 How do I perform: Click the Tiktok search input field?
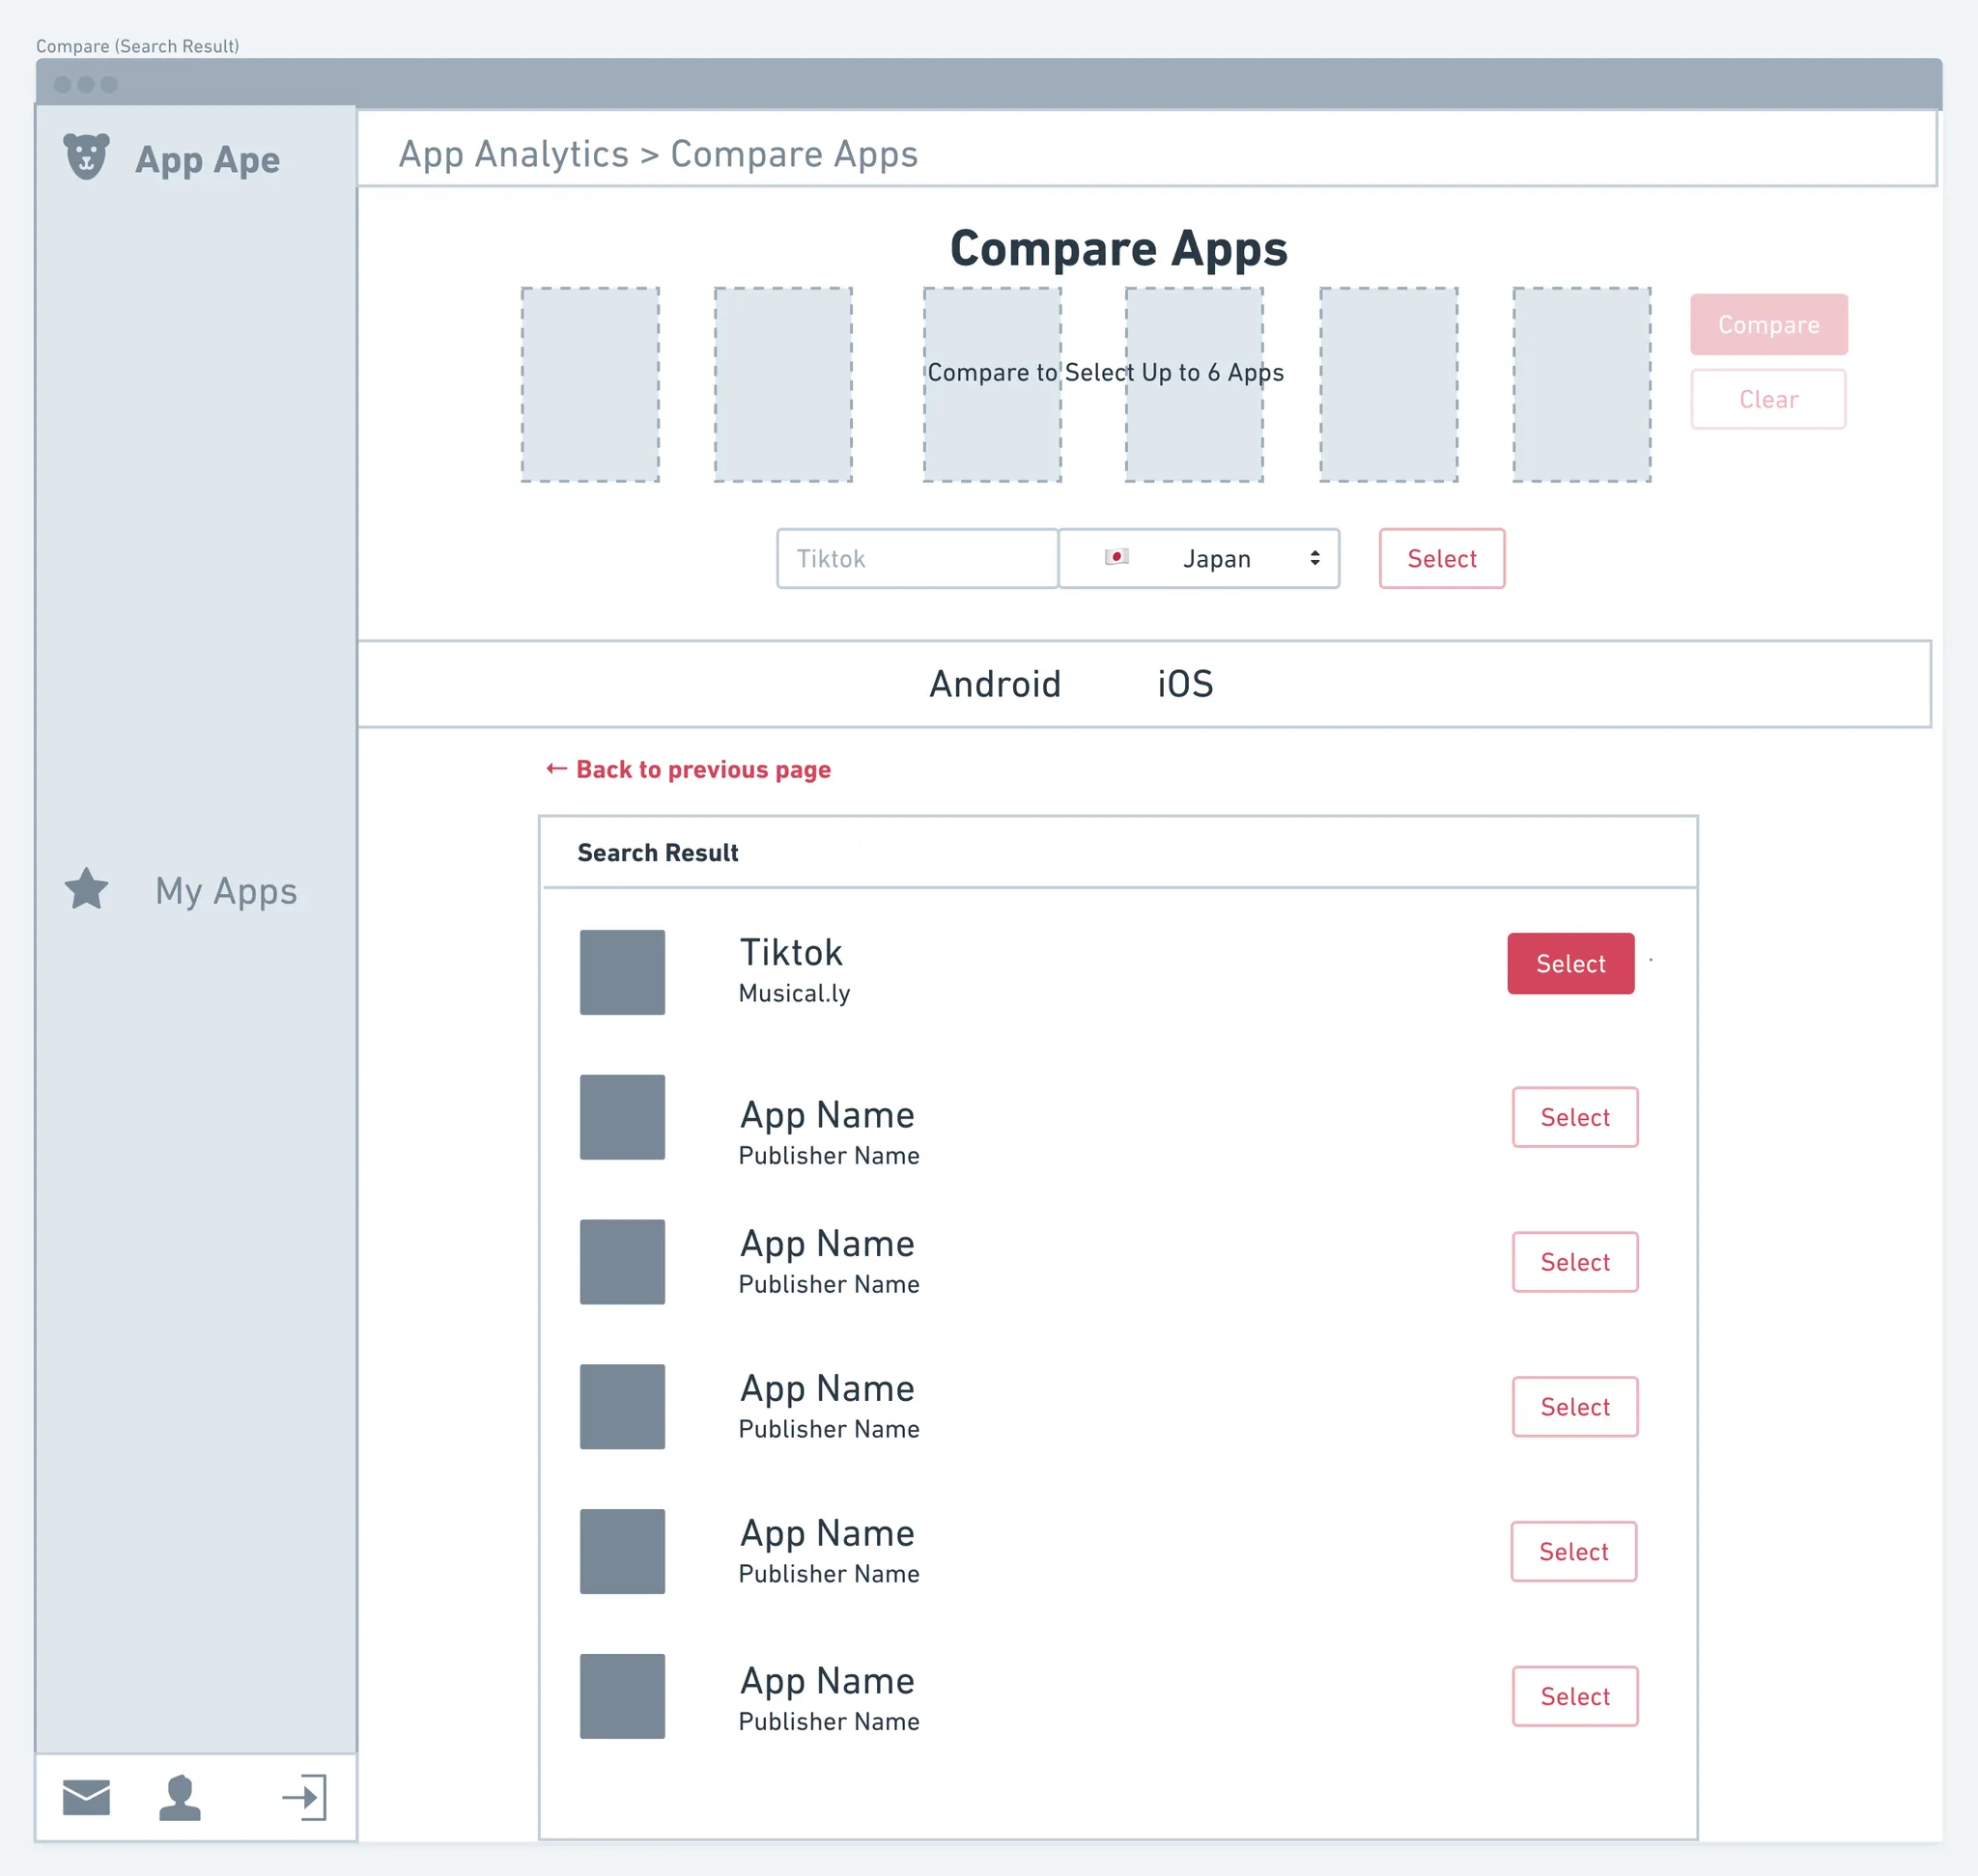(917, 559)
